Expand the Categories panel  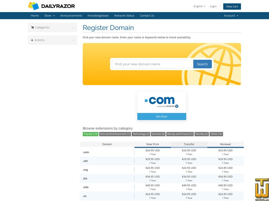52,27
